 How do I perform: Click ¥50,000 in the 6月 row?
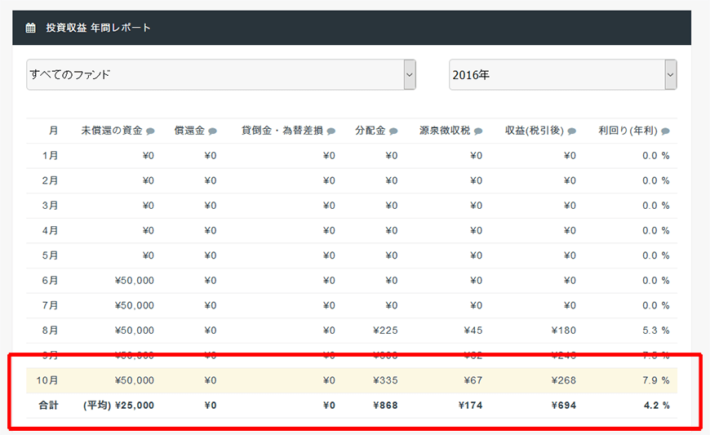tap(135, 281)
